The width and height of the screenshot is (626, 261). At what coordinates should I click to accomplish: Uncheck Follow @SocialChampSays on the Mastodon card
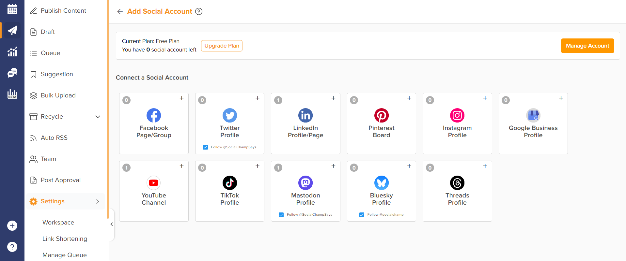[281, 215]
